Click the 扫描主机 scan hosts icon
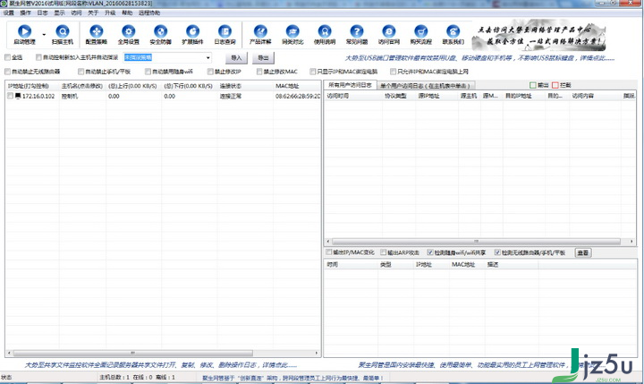This screenshot has height=384, width=644. pos(63,31)
